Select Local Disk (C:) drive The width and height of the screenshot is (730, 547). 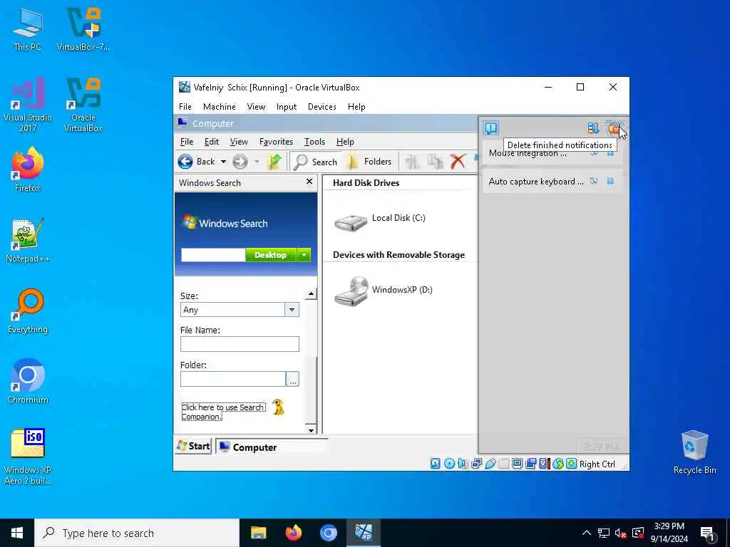(380, 222)
